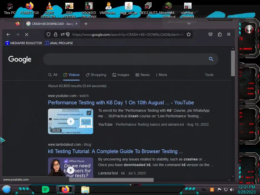Click the Firefox taskbar button
Screen dimensions: 260x195
pyautogui.click(x=65, y=189)
